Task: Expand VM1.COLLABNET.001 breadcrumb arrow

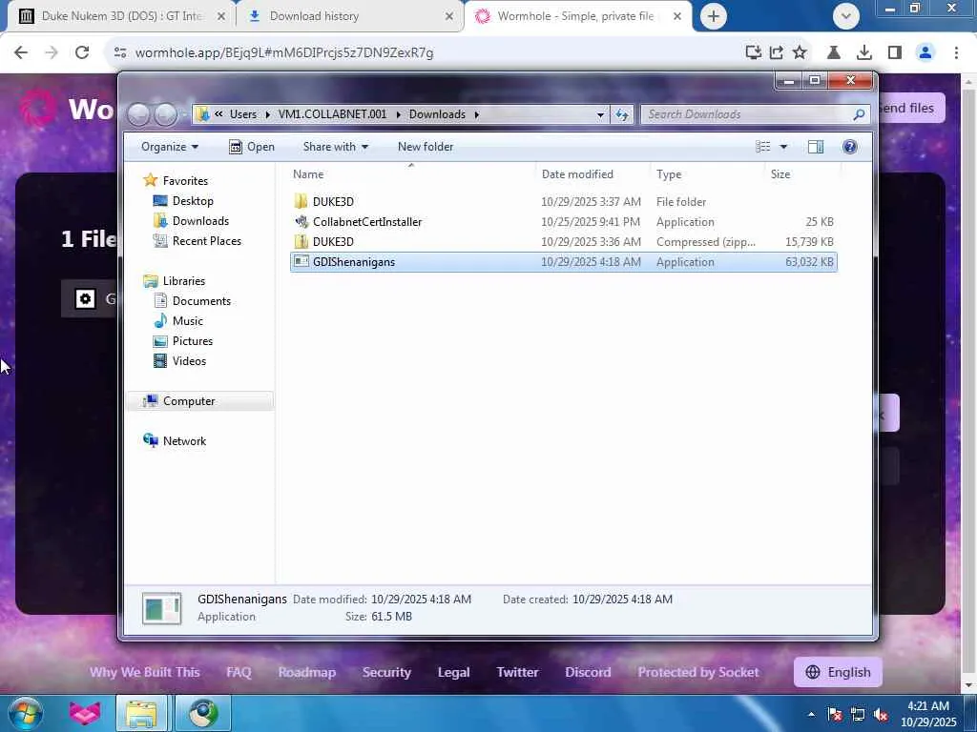Action: click(x=398, y=114)
